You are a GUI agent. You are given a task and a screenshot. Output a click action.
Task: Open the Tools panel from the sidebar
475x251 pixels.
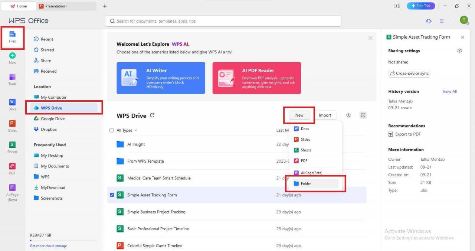(12, 79)
